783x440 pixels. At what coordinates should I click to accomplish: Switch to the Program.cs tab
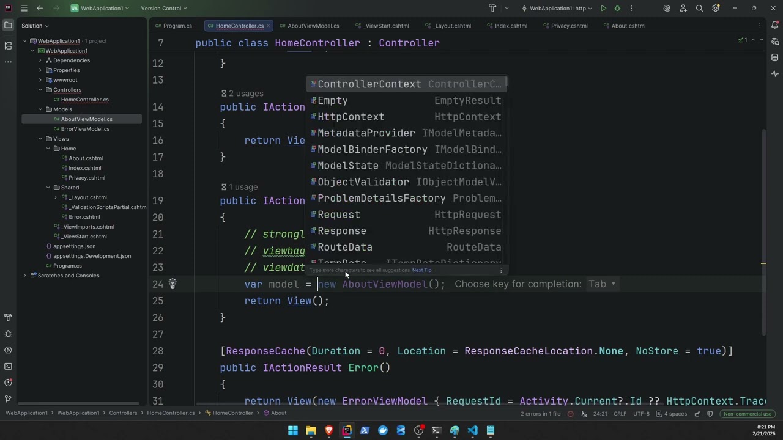click(x=173, y=26)
